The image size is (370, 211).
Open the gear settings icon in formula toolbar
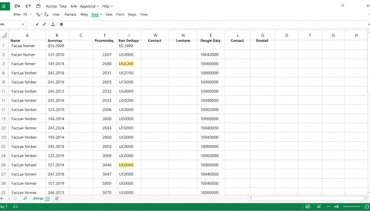[61, 24]
